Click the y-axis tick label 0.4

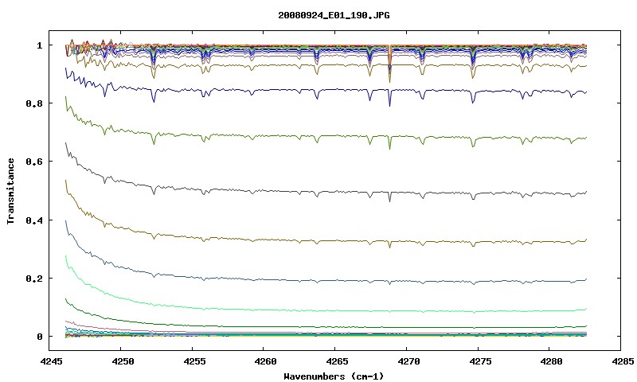click(x=34, y=220)
